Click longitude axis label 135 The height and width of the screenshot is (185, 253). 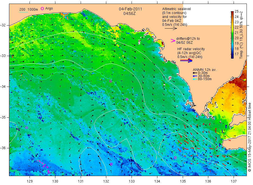pos(183,181)
